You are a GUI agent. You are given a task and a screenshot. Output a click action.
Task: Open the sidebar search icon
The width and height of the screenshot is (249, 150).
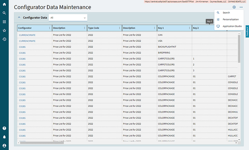(4, 13)
